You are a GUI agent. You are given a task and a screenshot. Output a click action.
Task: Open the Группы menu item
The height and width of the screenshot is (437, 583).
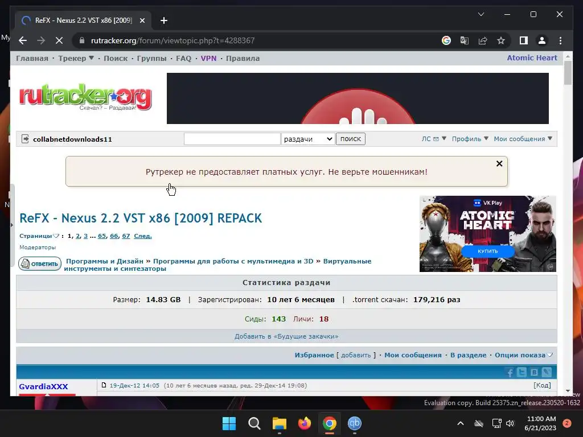coord(151,59)
